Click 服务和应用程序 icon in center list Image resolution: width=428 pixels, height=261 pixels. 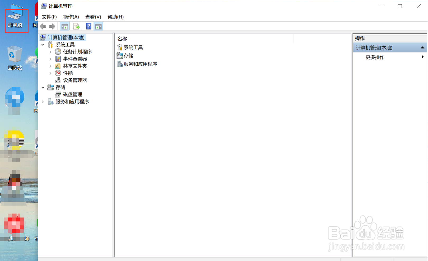(120, 64)
